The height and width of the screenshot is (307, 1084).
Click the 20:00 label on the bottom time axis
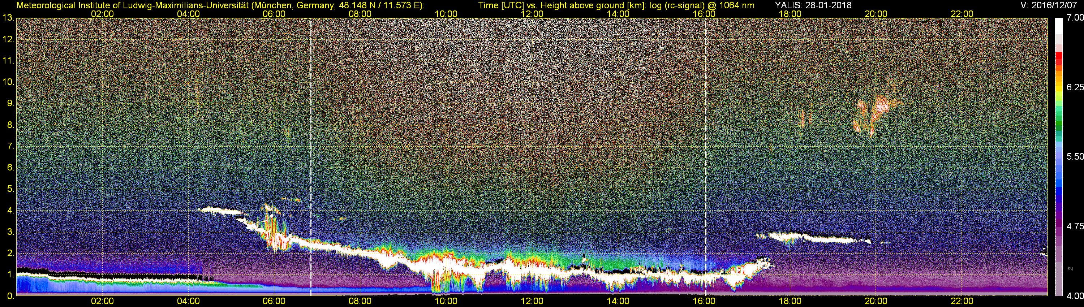[876, 301]
